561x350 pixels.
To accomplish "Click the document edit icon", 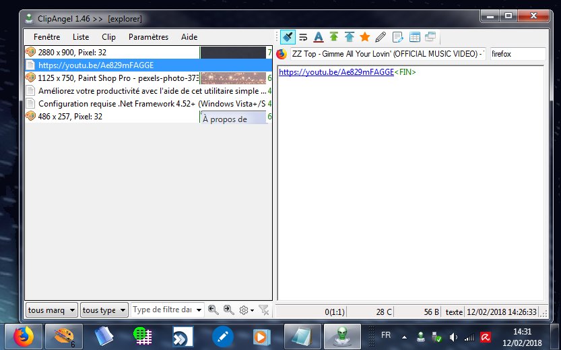I will (x=397, y=37).
